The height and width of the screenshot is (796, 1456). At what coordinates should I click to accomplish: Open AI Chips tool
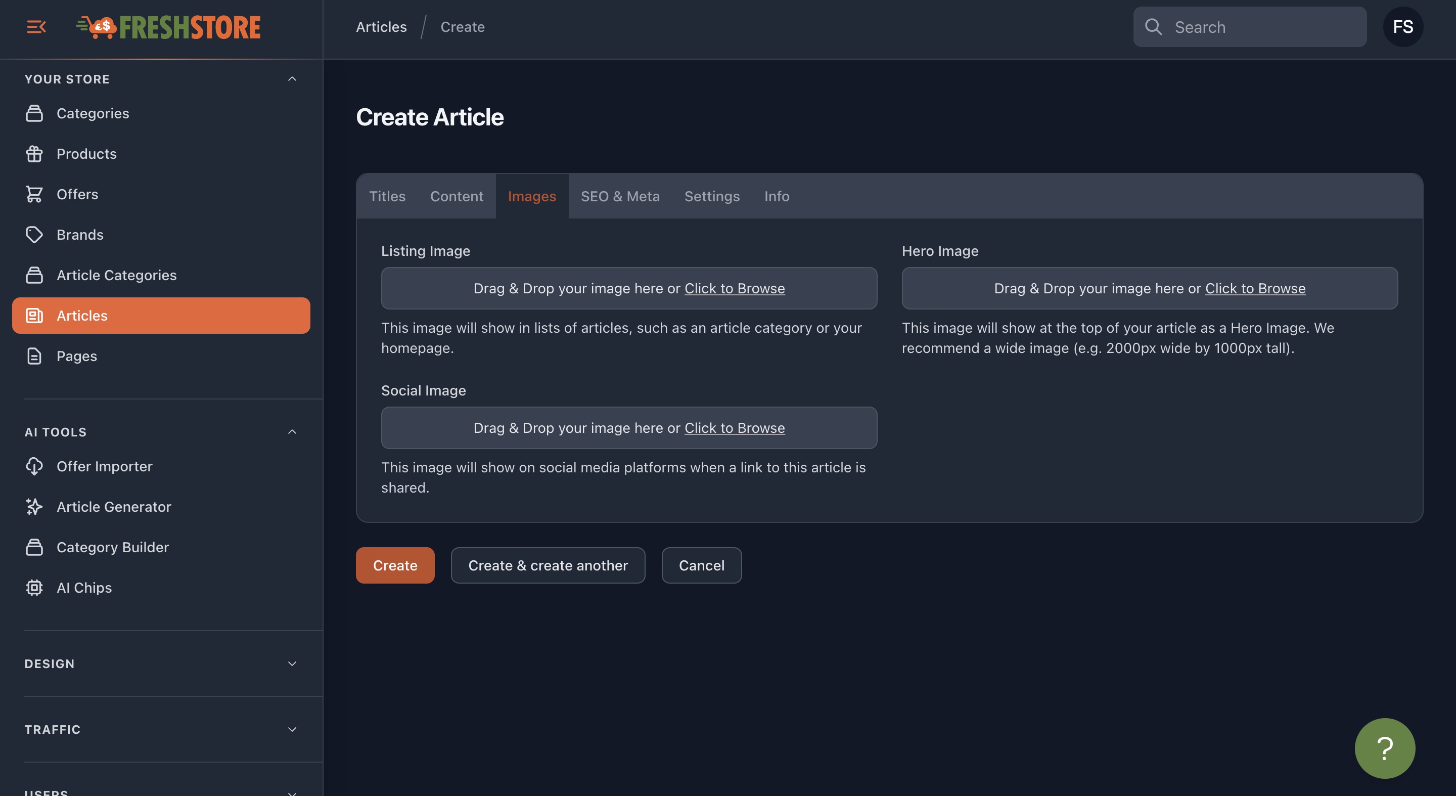point(161,588)
